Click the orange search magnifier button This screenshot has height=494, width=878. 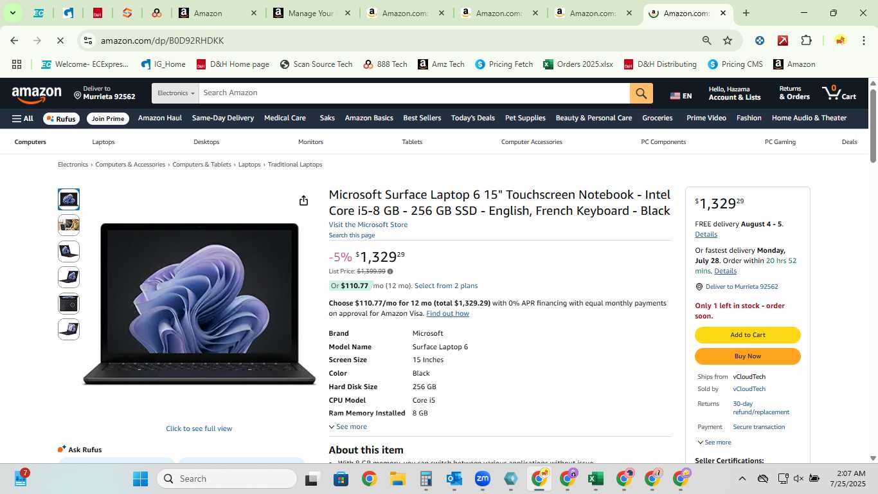[x=641, y=93]
